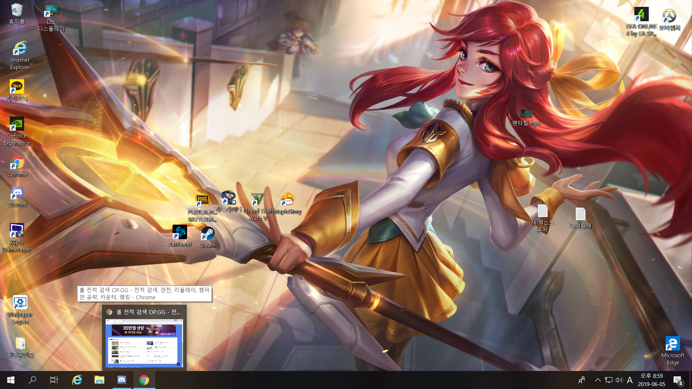This screenshot has height=389, width=692.
Task: Click the OP.GG Chrome window preview thumbnail
Action: 144,343
